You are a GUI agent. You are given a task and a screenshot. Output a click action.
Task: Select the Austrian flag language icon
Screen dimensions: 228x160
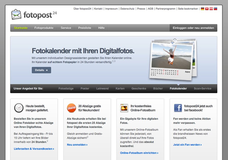click(211, 9)
